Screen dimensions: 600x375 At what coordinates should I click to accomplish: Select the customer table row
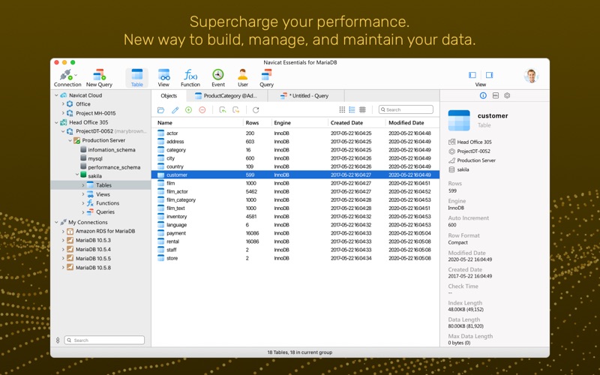pyautogui.click(x=295, y=175)
